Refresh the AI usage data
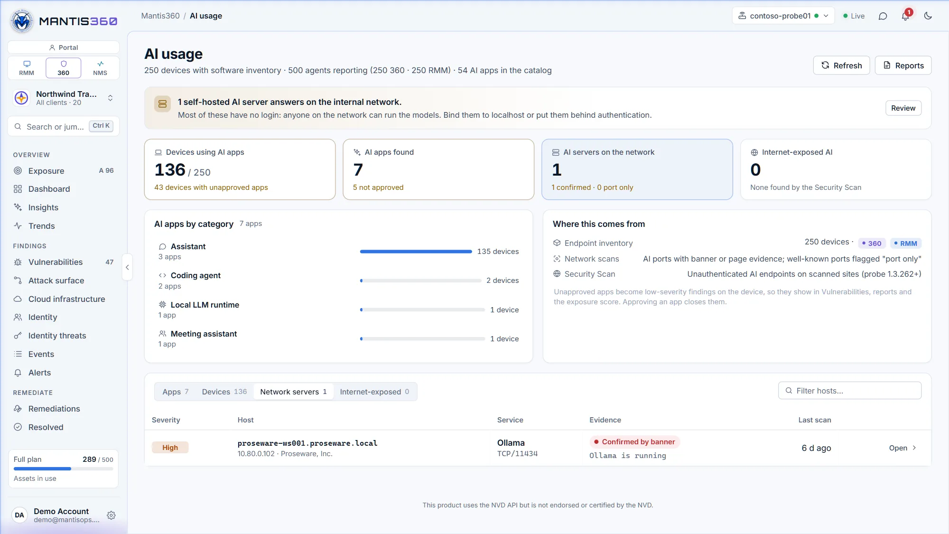This screenshot has height=534, width=949. [841, 66]
